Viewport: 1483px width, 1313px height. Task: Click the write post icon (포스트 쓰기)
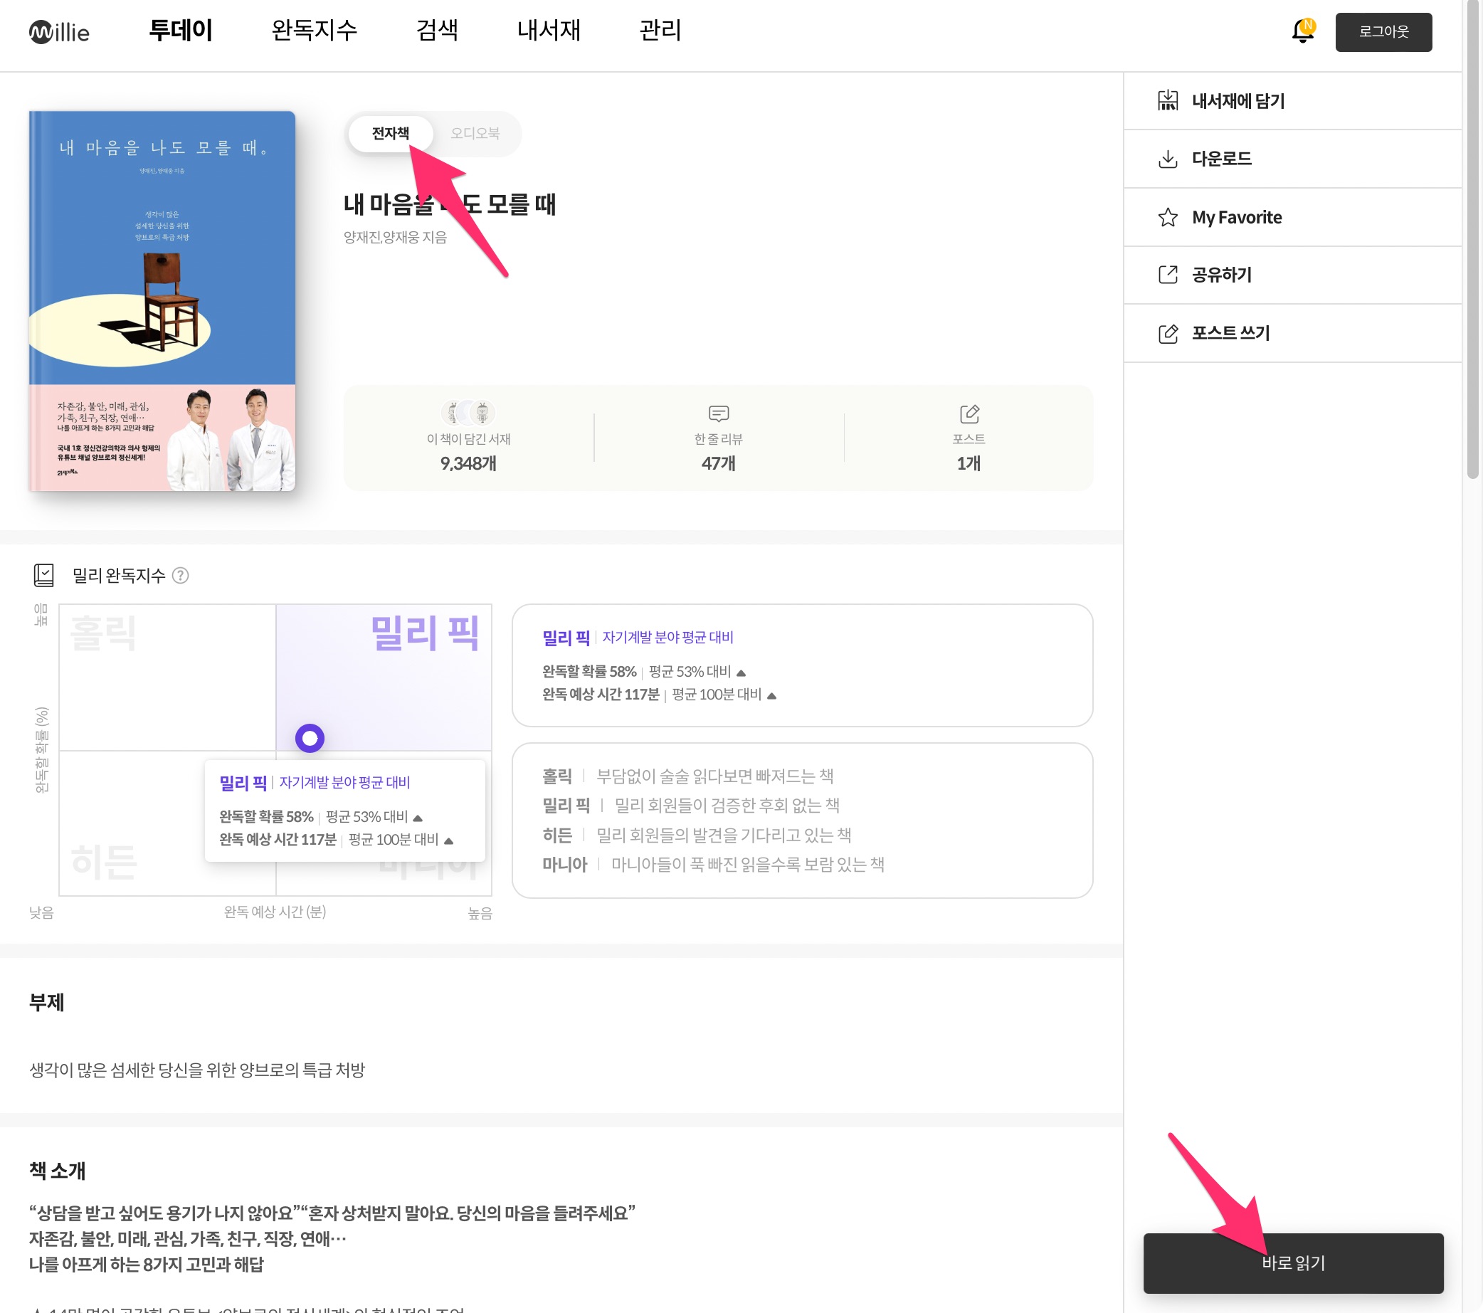point(1167,333)
